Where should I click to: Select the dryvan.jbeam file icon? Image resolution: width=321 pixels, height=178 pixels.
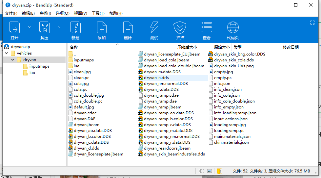click(x=70, y=124)
